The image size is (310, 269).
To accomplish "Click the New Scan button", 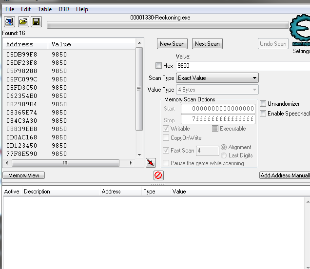I will (172, 44).
